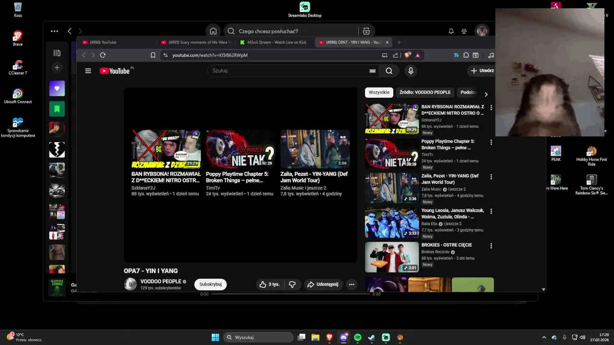Open Spotify notifications bell
Screen dimensions: 614x345
point(451,31)
